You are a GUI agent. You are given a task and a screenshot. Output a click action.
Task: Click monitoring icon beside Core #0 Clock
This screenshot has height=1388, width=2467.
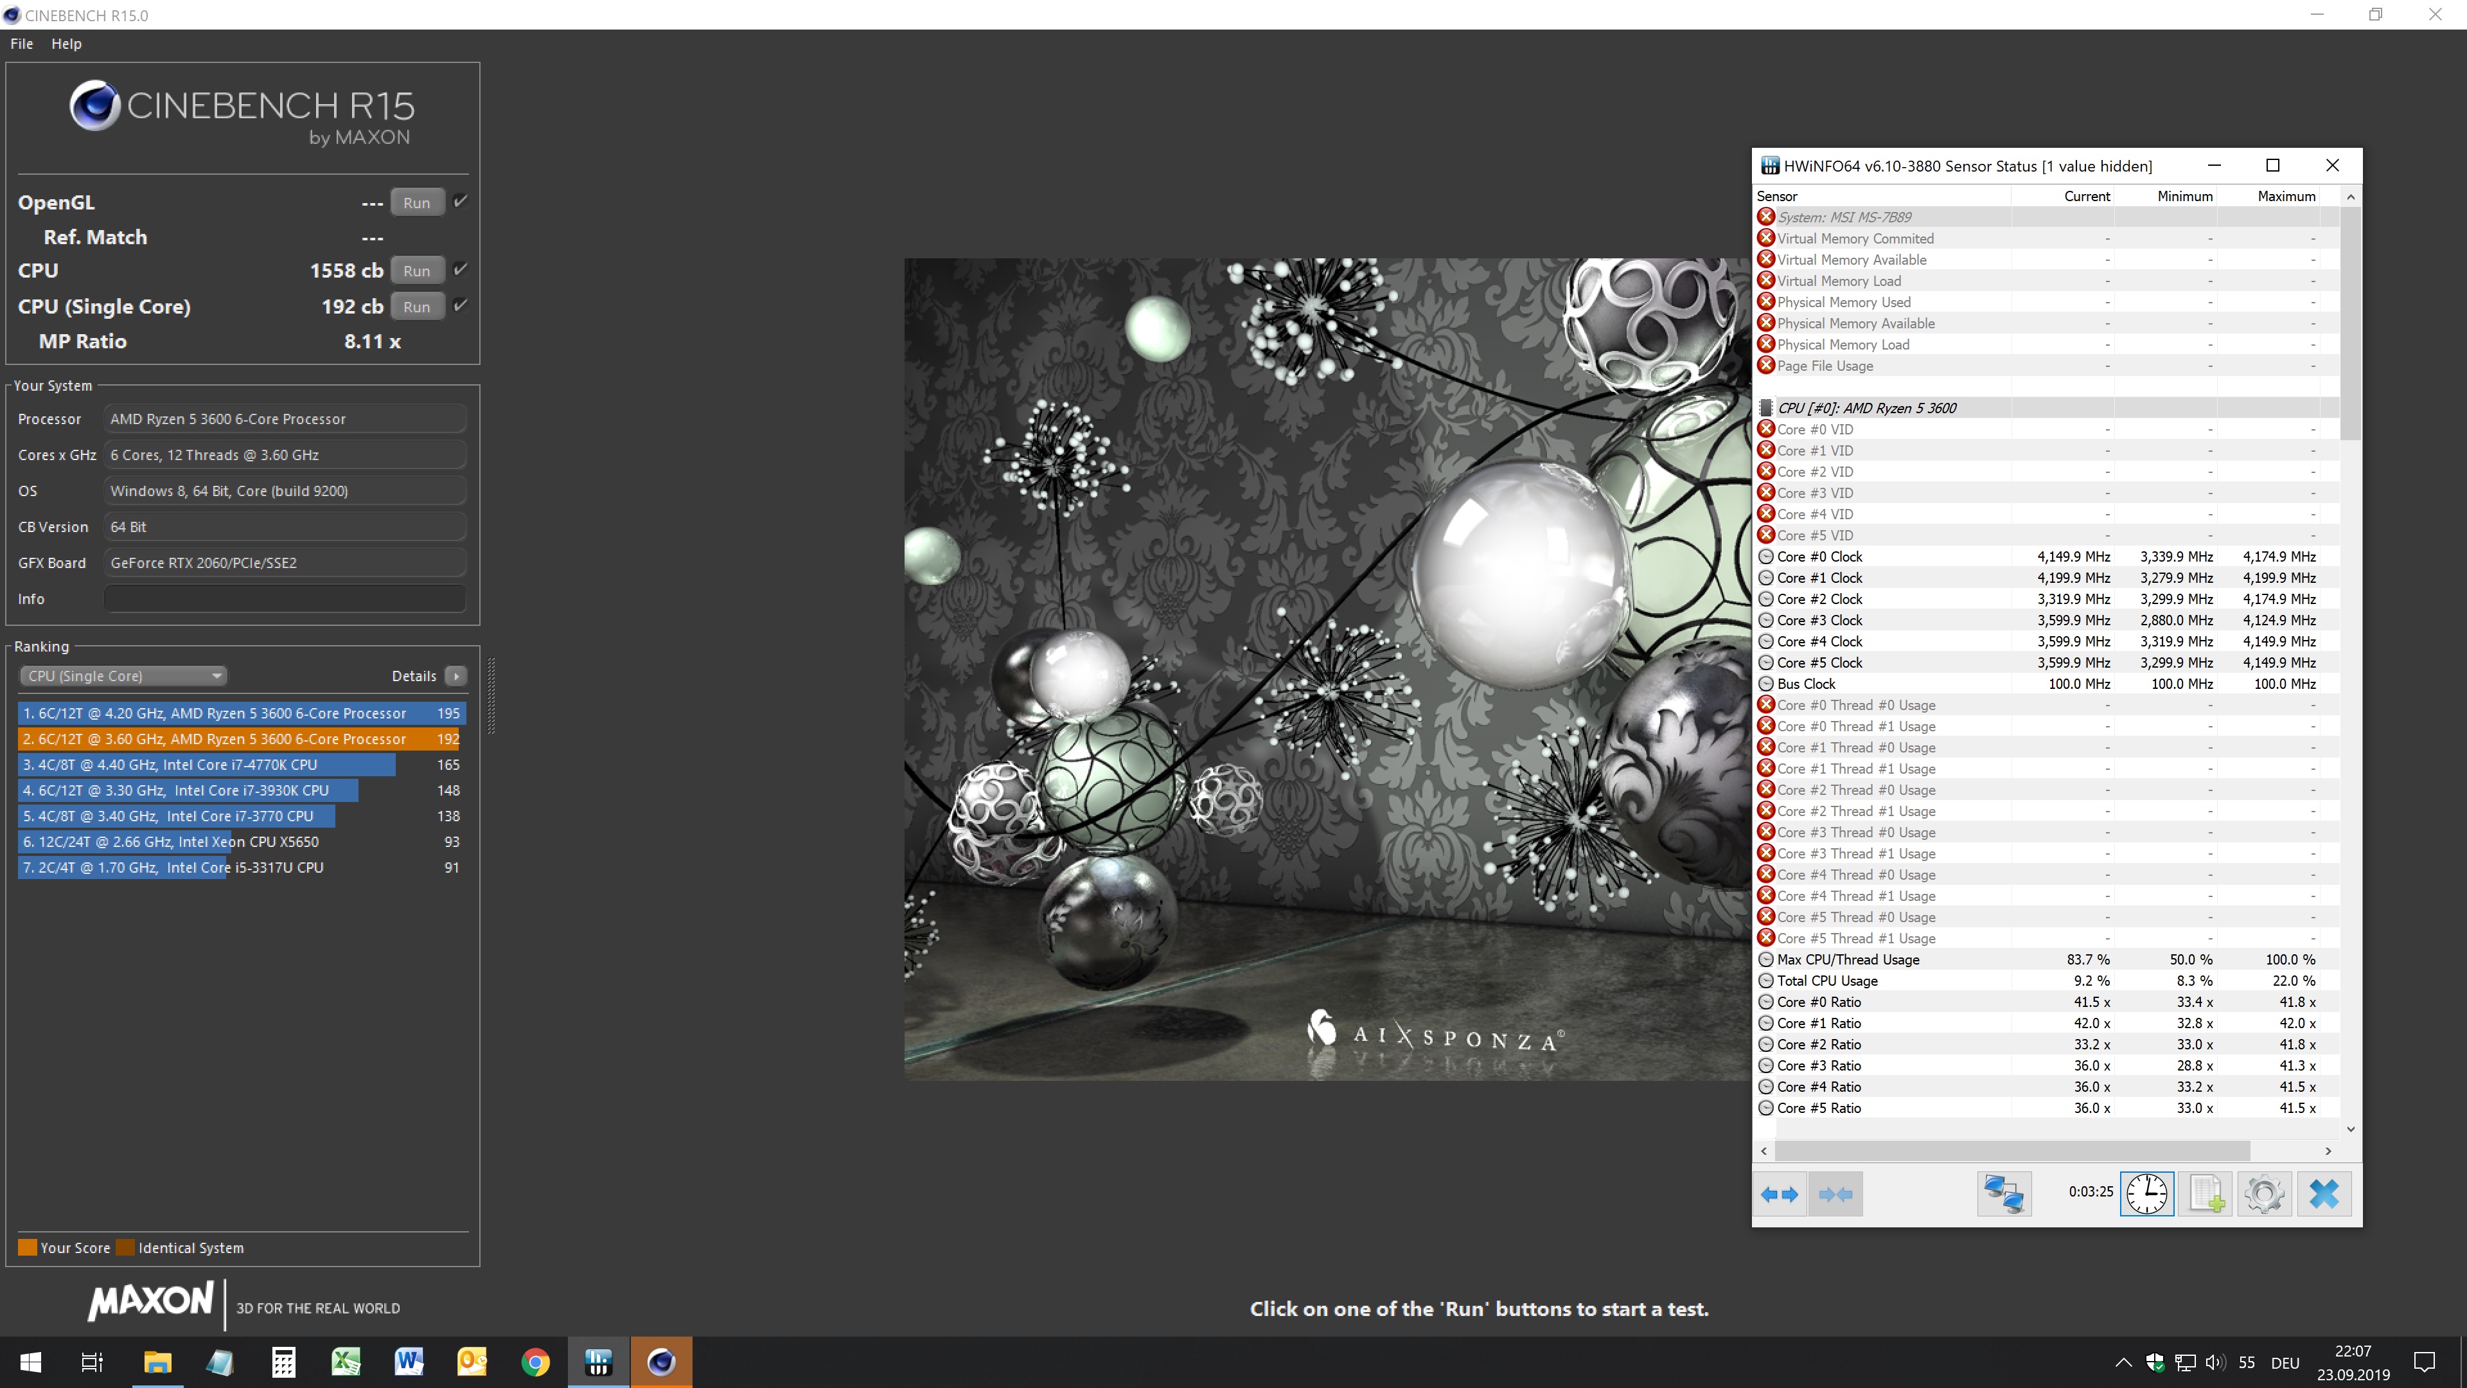[1766, 556]
